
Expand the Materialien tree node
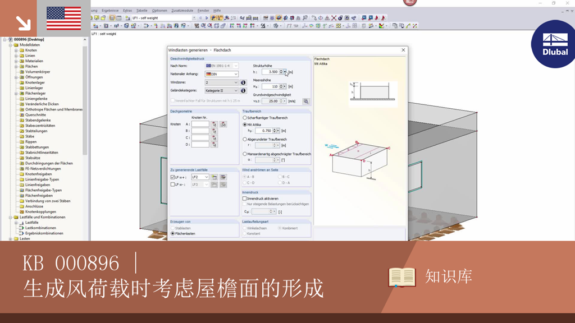pos(16,61)
